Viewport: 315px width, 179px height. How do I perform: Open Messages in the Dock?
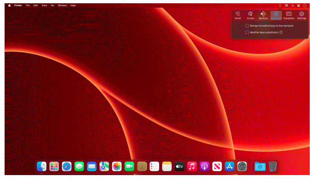click(x=79, y=166)
